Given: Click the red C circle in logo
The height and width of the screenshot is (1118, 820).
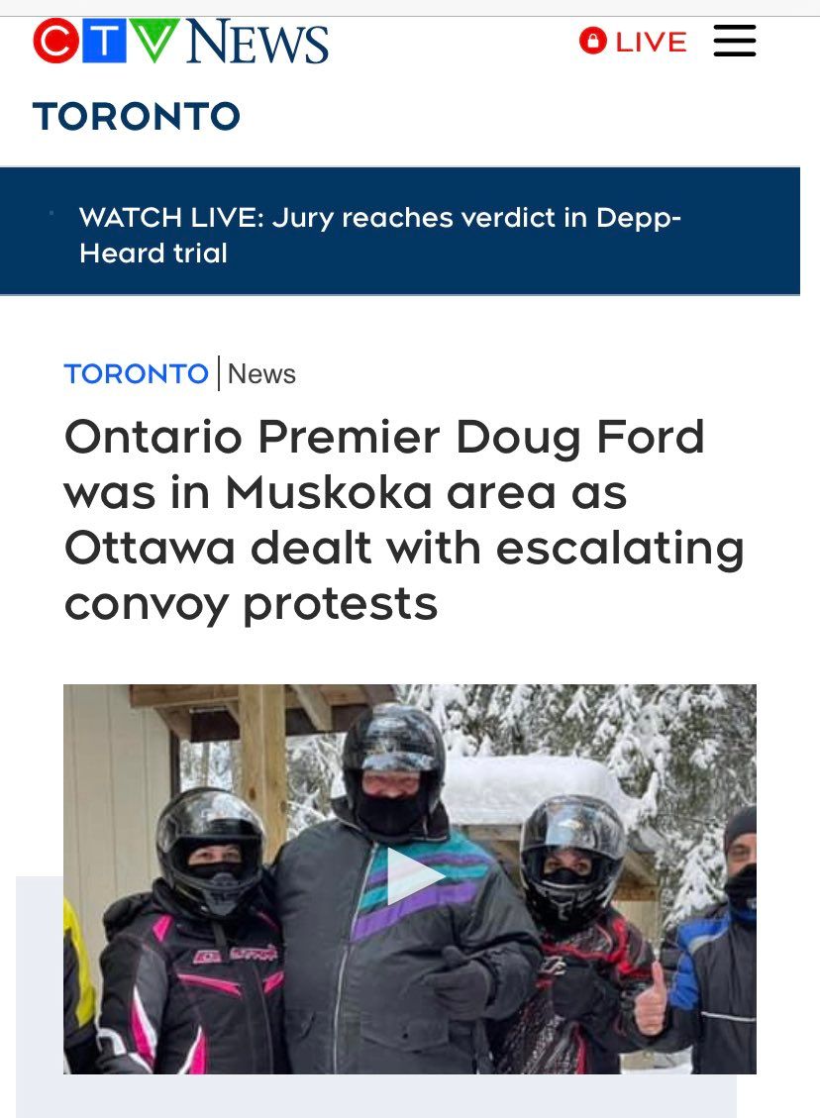Looking at the screenshot, I should 55,41.
